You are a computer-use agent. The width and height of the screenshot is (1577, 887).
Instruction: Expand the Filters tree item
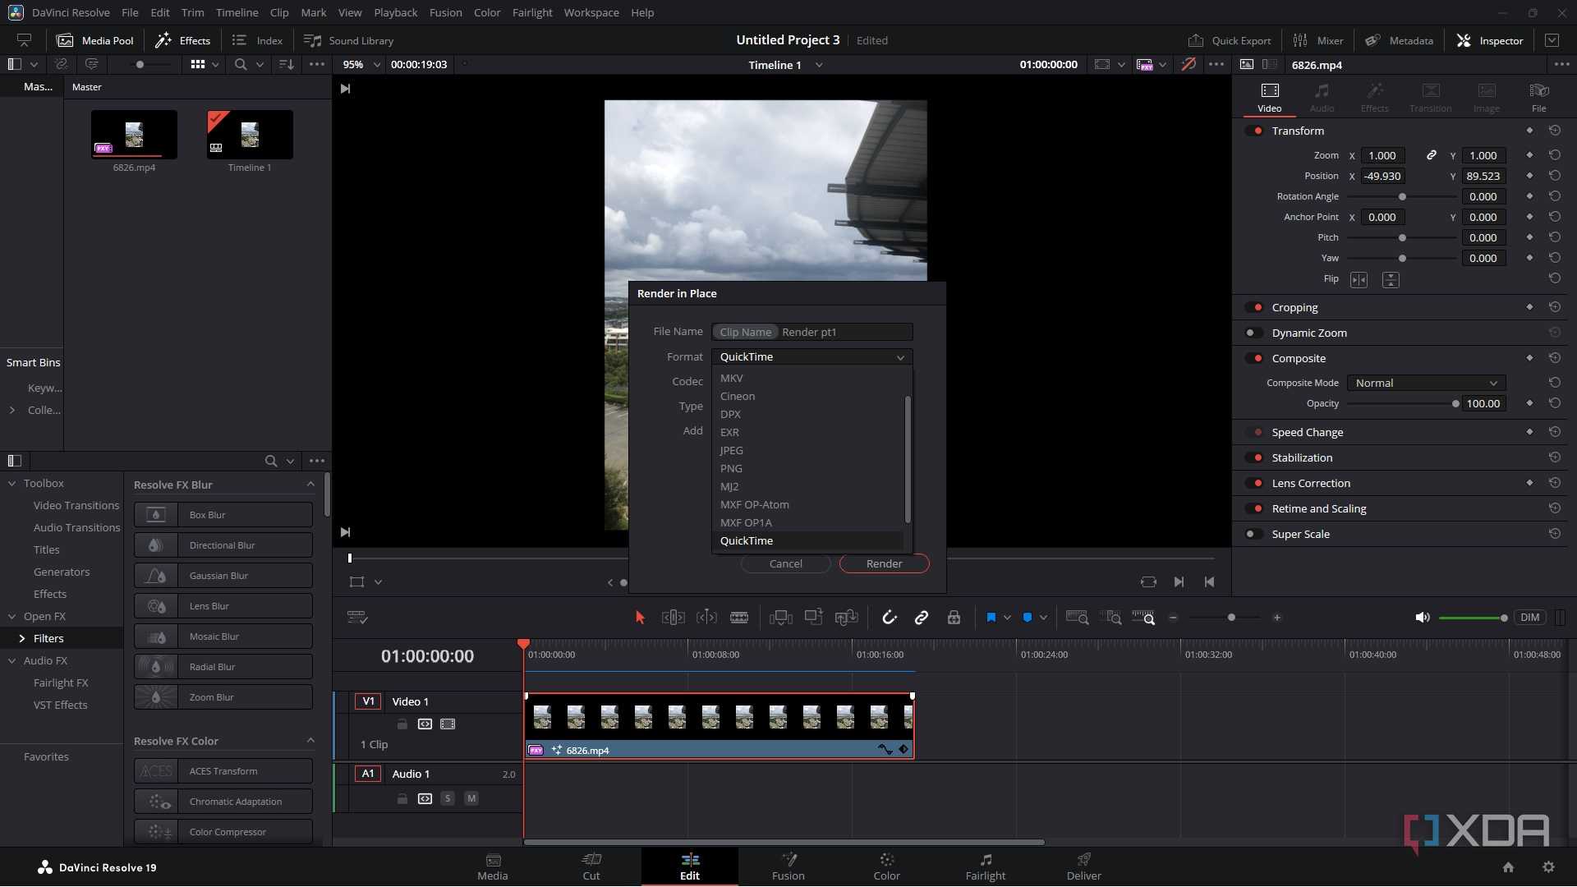click(22, 638)
